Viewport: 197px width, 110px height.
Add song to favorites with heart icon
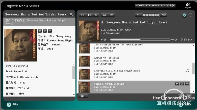tap(40, 31)
